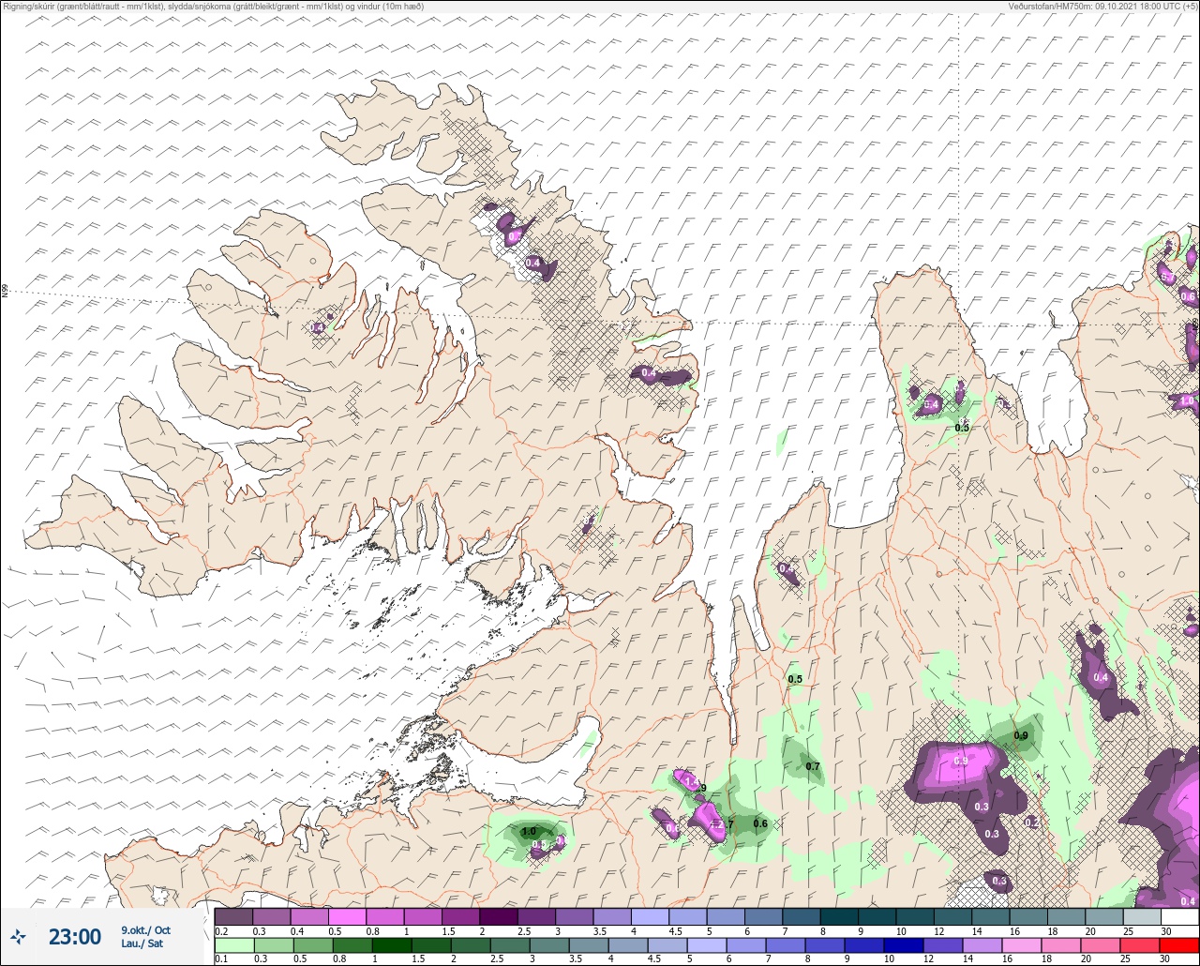Image resolution: width=1200 pixels, height=966 pixels.
Task: Select snow legend swatch between 14 and 16
Action: pyautogui.click(x=990, y=916)
